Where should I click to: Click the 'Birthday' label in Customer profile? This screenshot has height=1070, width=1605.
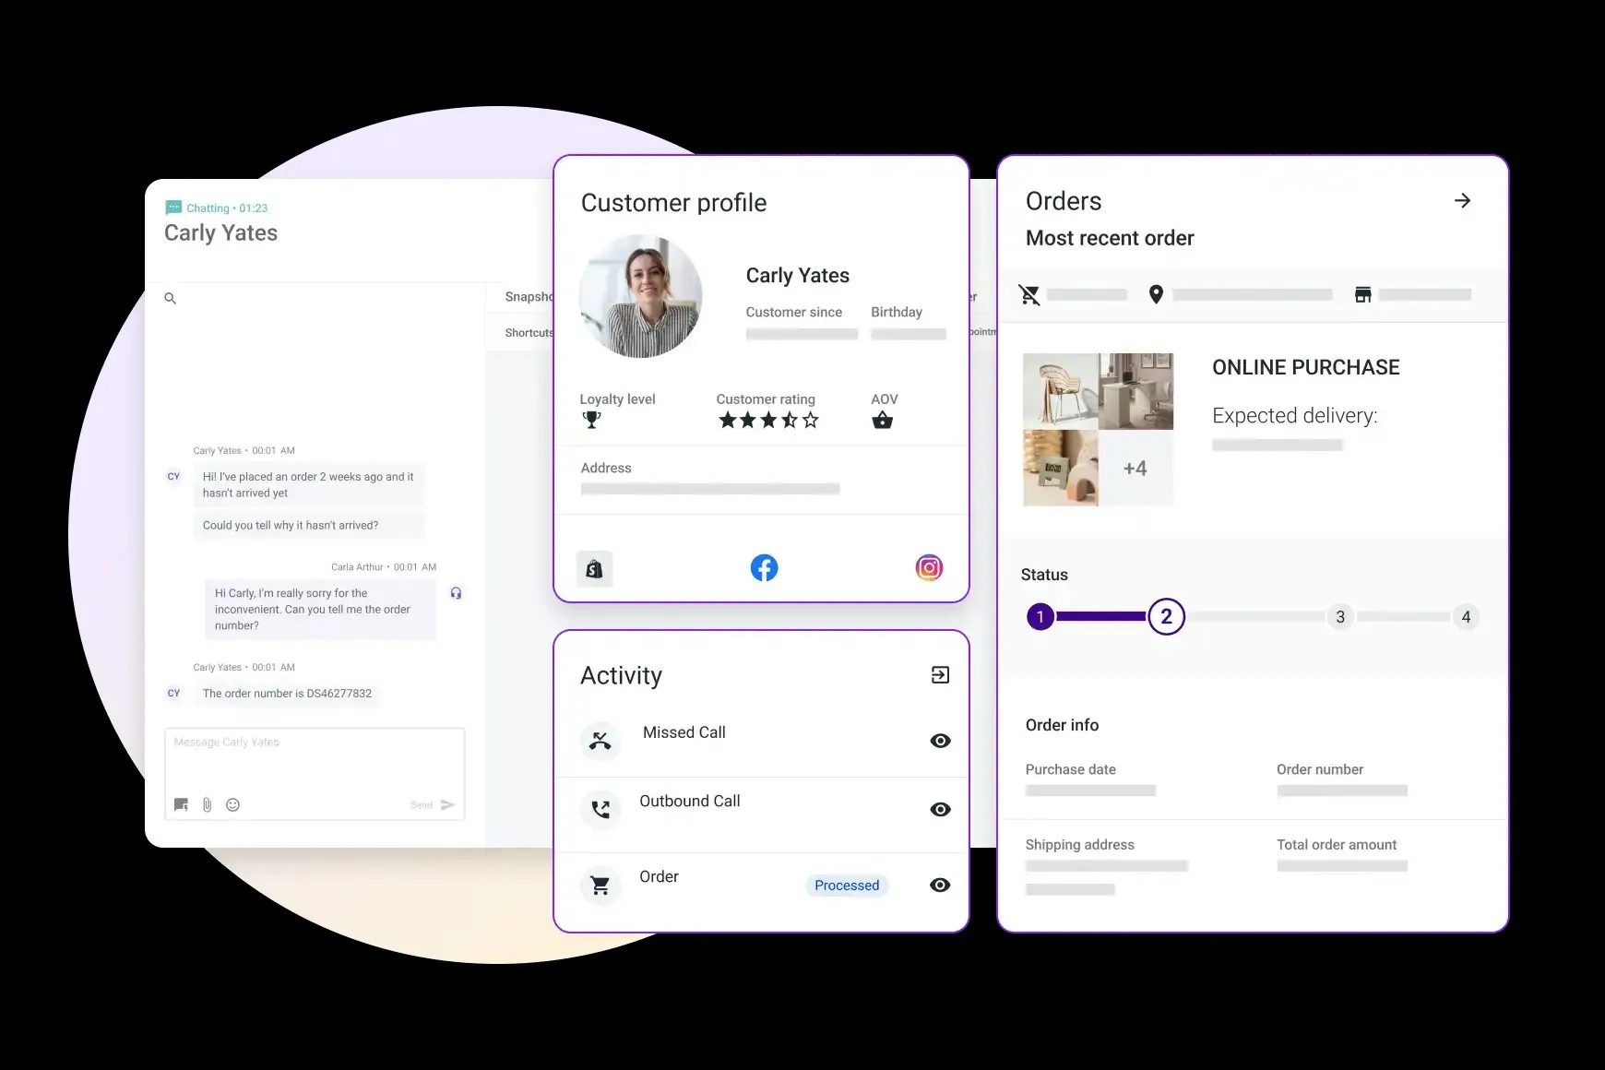pos(897,313)
